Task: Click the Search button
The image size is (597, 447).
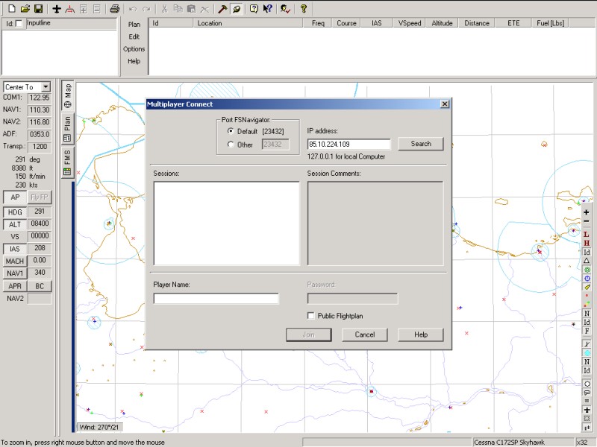Action: pyautogui.click(x=421, y=144)
